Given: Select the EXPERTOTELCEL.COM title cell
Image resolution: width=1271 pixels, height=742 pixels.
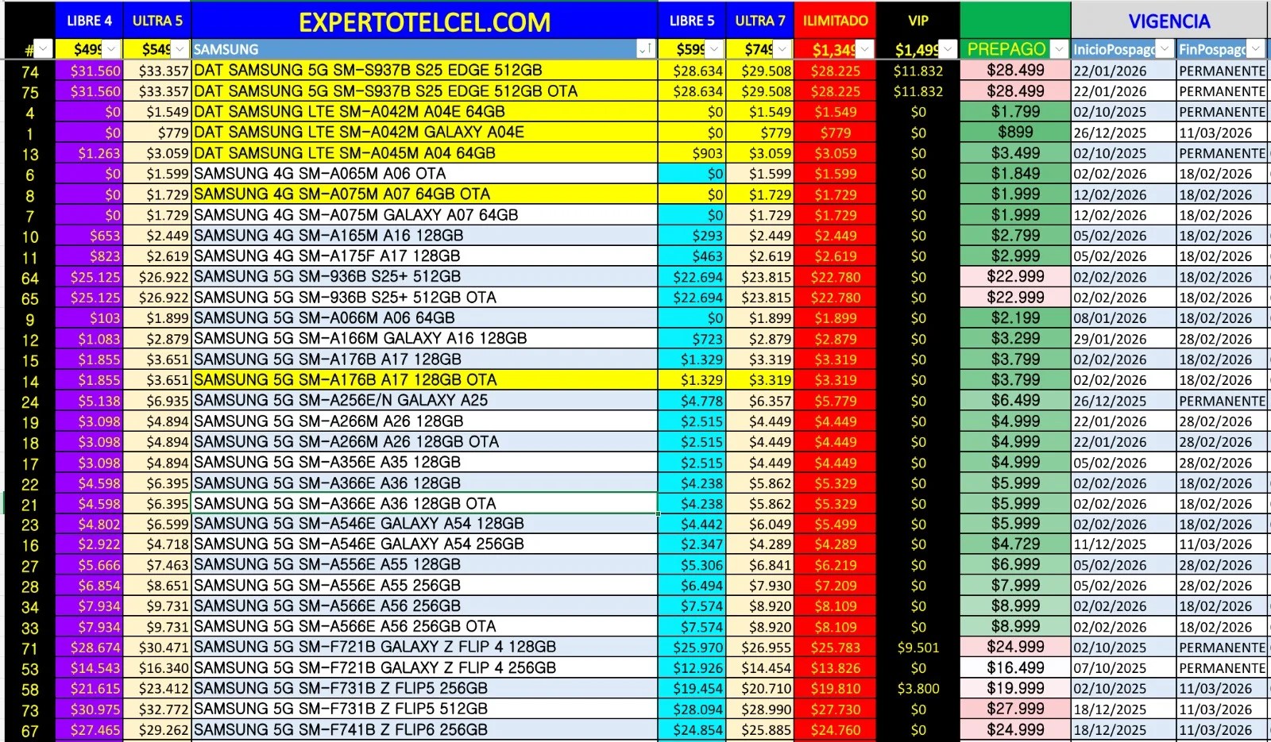Looking at the screenshot, I should point(425,21).
